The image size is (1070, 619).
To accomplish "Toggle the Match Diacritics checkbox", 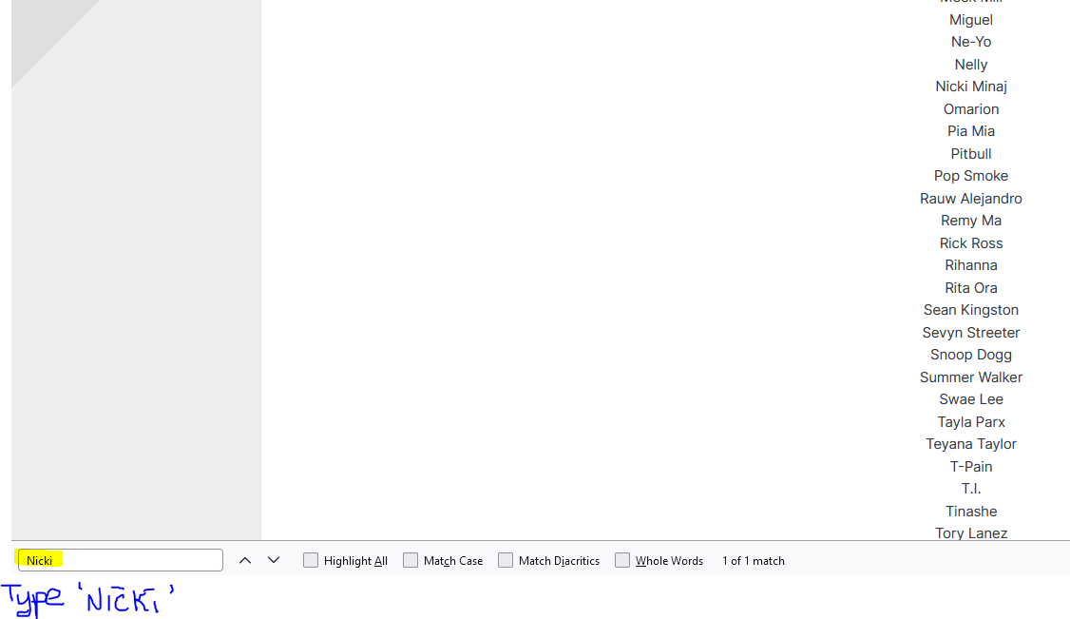I will tap(505, 560).
